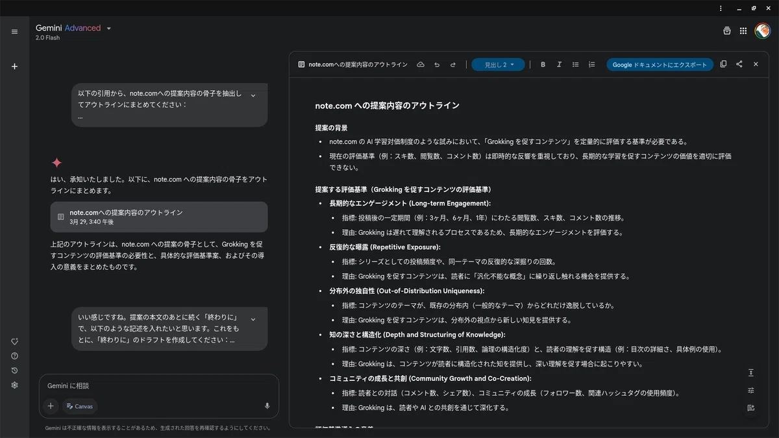
Task: Undo the last canvas edit
Action: pyautogui.click(x=437, y=64)
